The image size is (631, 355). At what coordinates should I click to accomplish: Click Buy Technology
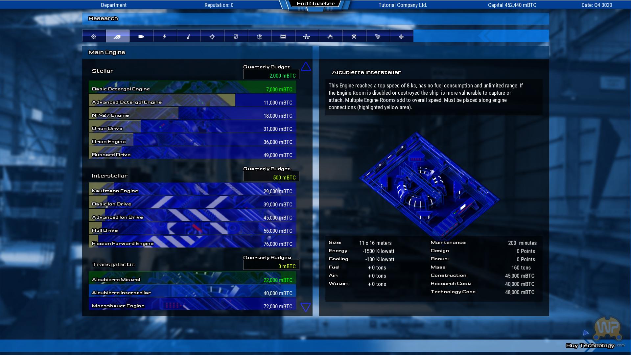point(590,345)
